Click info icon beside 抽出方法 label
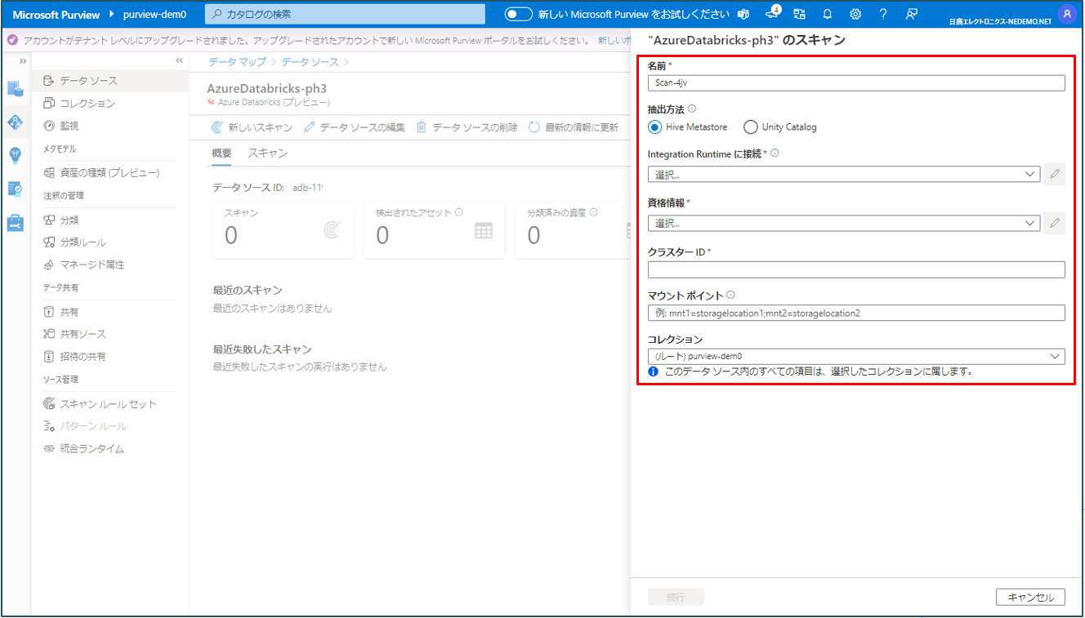The image size is (1085, 618). [x=692, y=109]
